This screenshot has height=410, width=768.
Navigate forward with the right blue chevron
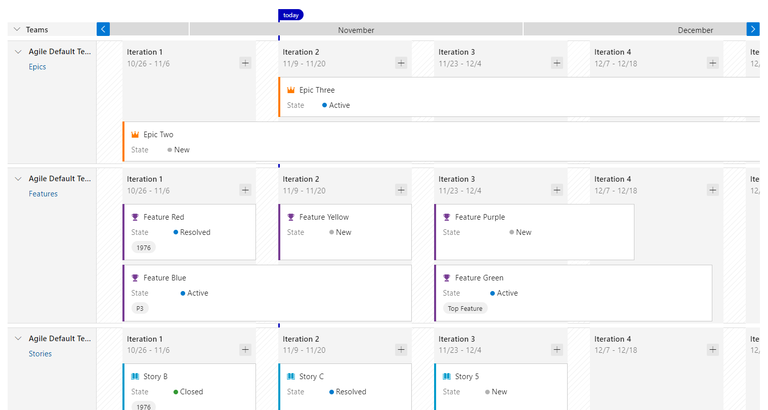[753, 29]
